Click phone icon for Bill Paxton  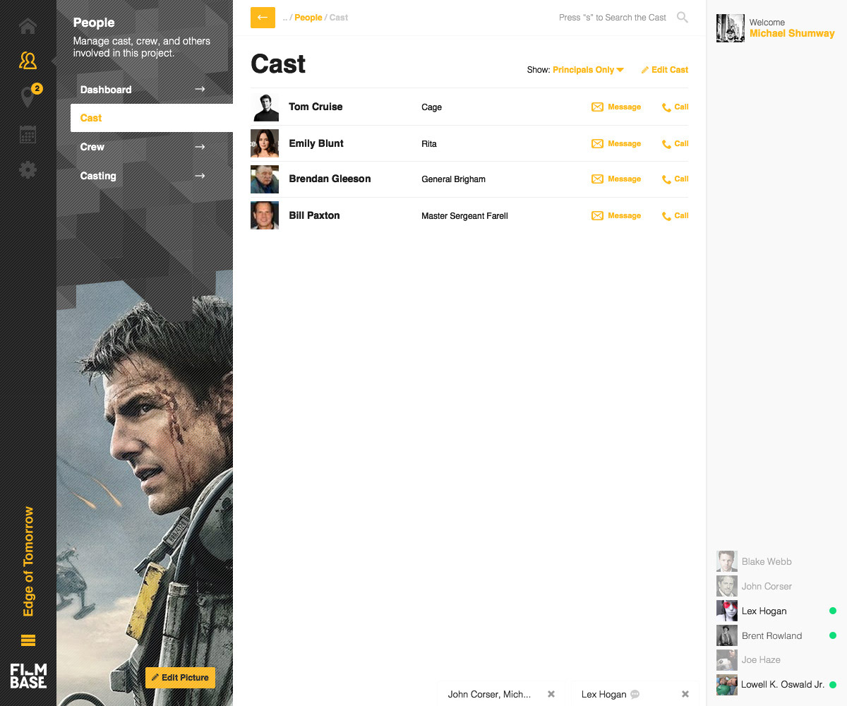pos(666,216)
